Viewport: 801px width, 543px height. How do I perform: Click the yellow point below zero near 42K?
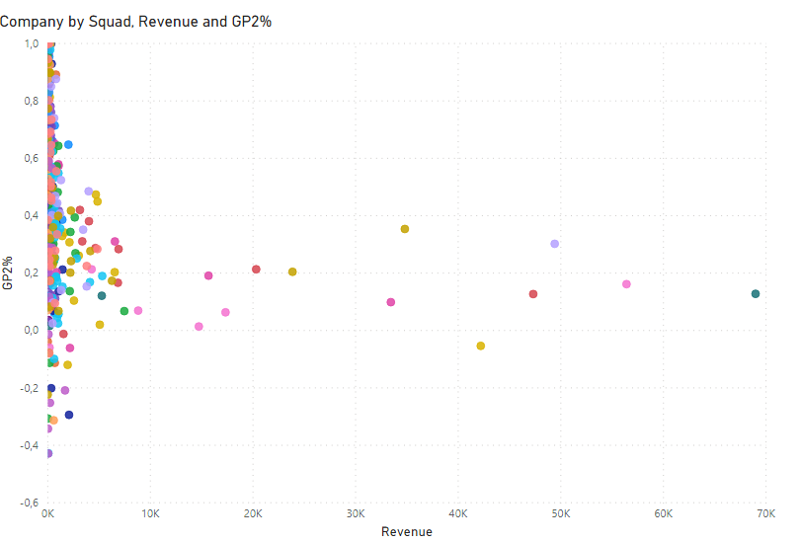tap(480, 347)
